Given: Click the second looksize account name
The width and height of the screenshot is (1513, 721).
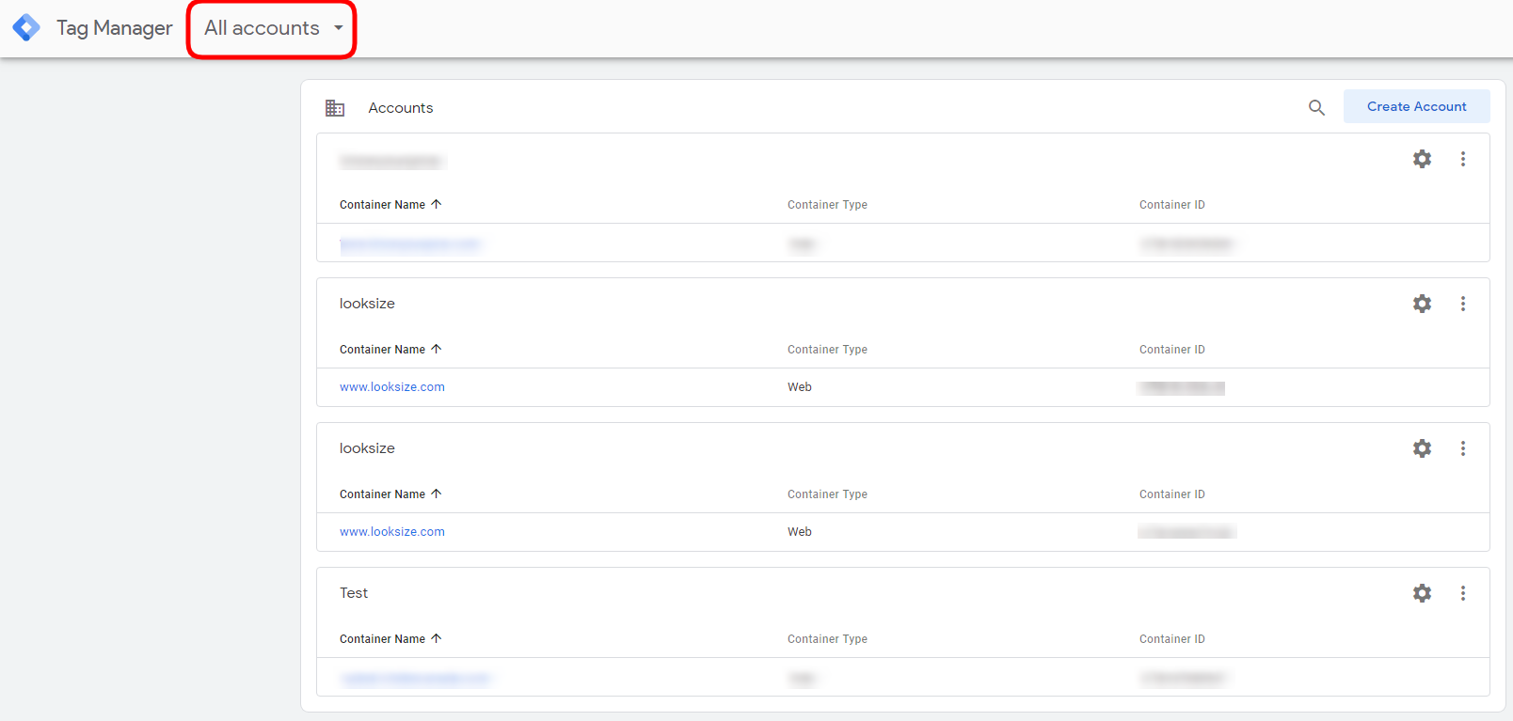Looking at the screenshot, I should click(x=367, y=448).
